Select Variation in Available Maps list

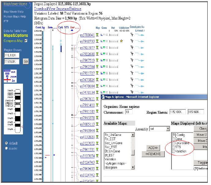tap(110, 159)
